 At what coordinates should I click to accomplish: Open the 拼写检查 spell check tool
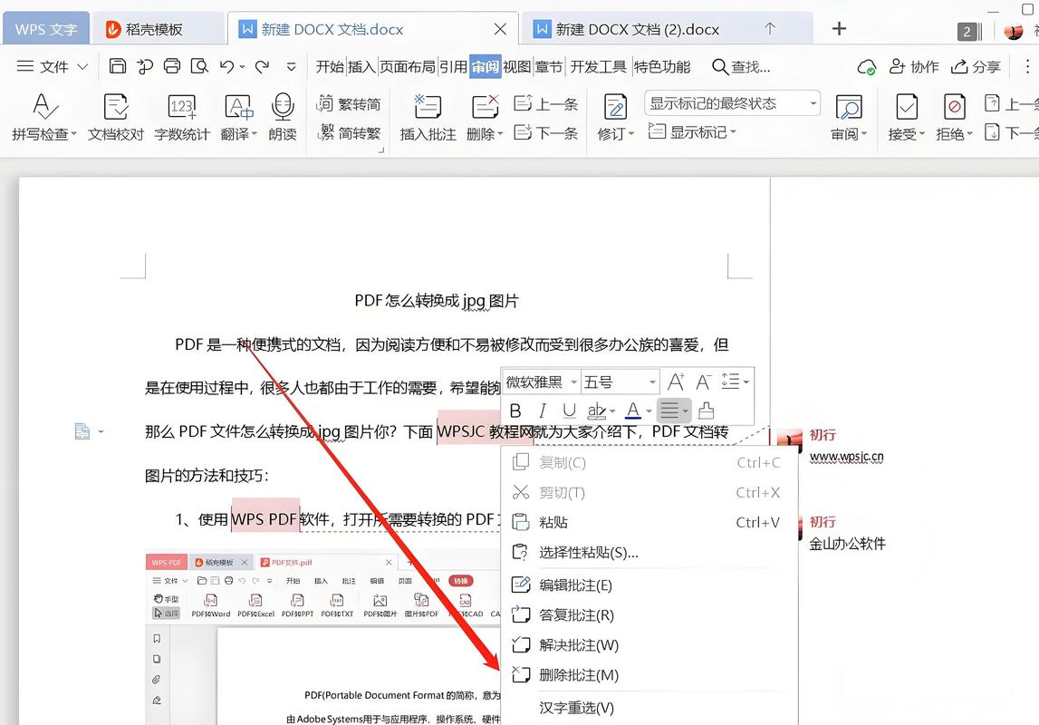[44, 117]
